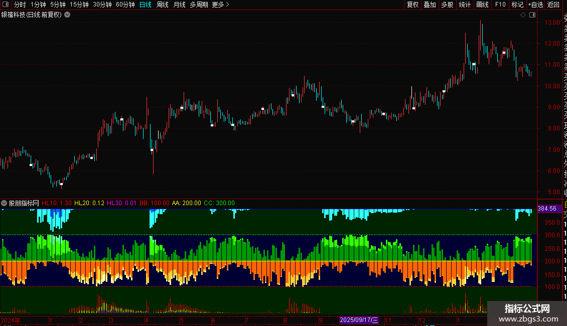Click the diamond icon above the chart
Screen dimensions: 567x326
523,15
